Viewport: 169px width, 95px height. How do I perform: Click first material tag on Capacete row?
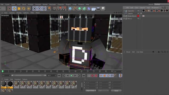tap(143, 11)
